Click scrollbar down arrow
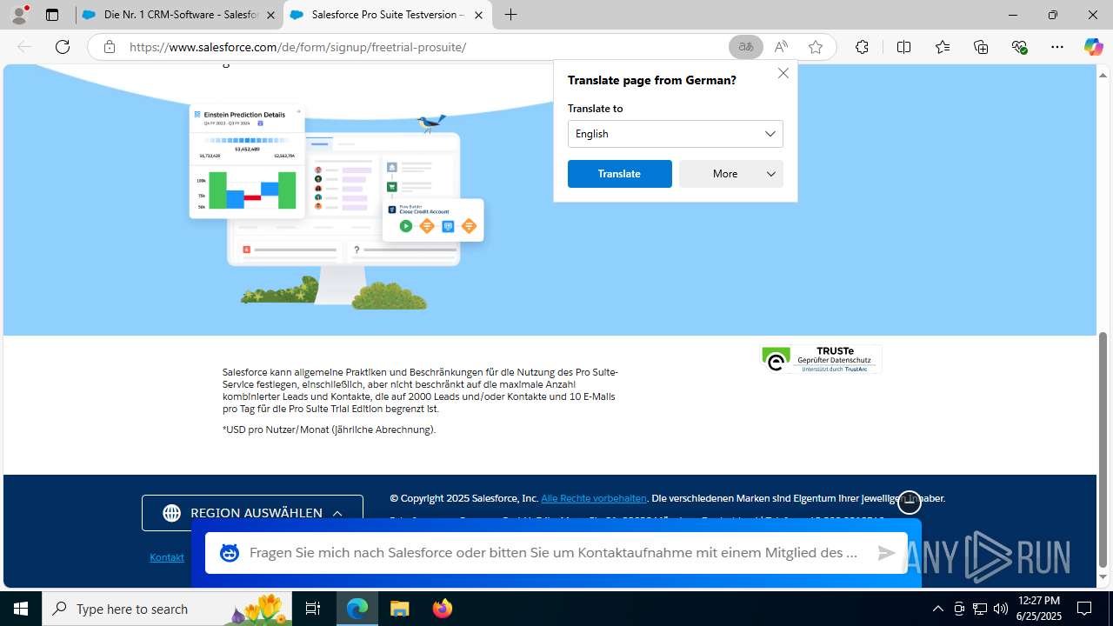 point(1103,576)
